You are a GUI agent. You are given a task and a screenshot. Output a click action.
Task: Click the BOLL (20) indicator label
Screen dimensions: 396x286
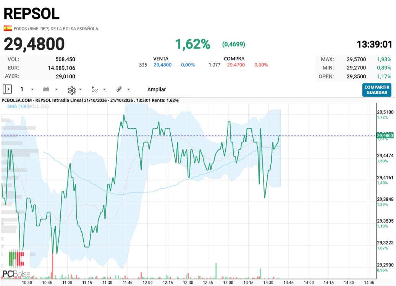pos(39,106)
